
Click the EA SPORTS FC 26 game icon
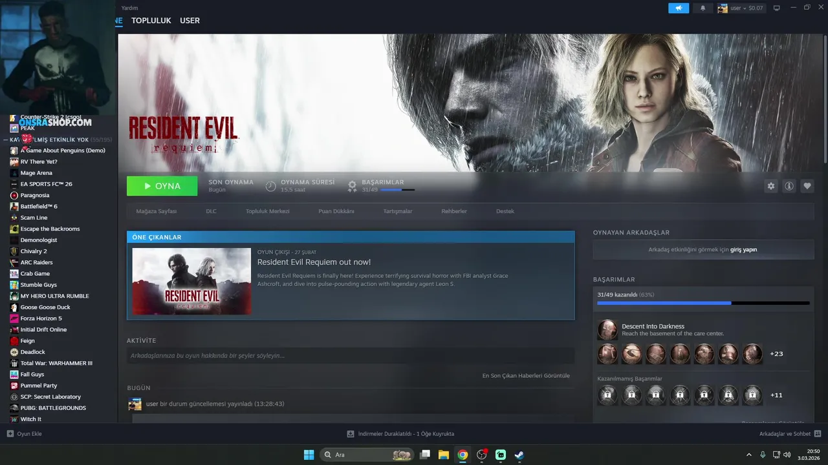click(14, 184)
